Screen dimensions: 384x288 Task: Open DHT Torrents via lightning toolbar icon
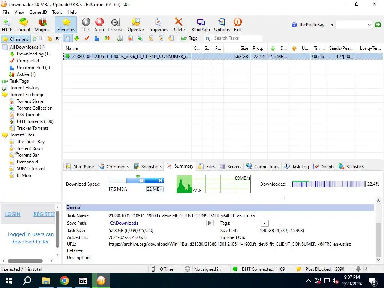(160, 39)
